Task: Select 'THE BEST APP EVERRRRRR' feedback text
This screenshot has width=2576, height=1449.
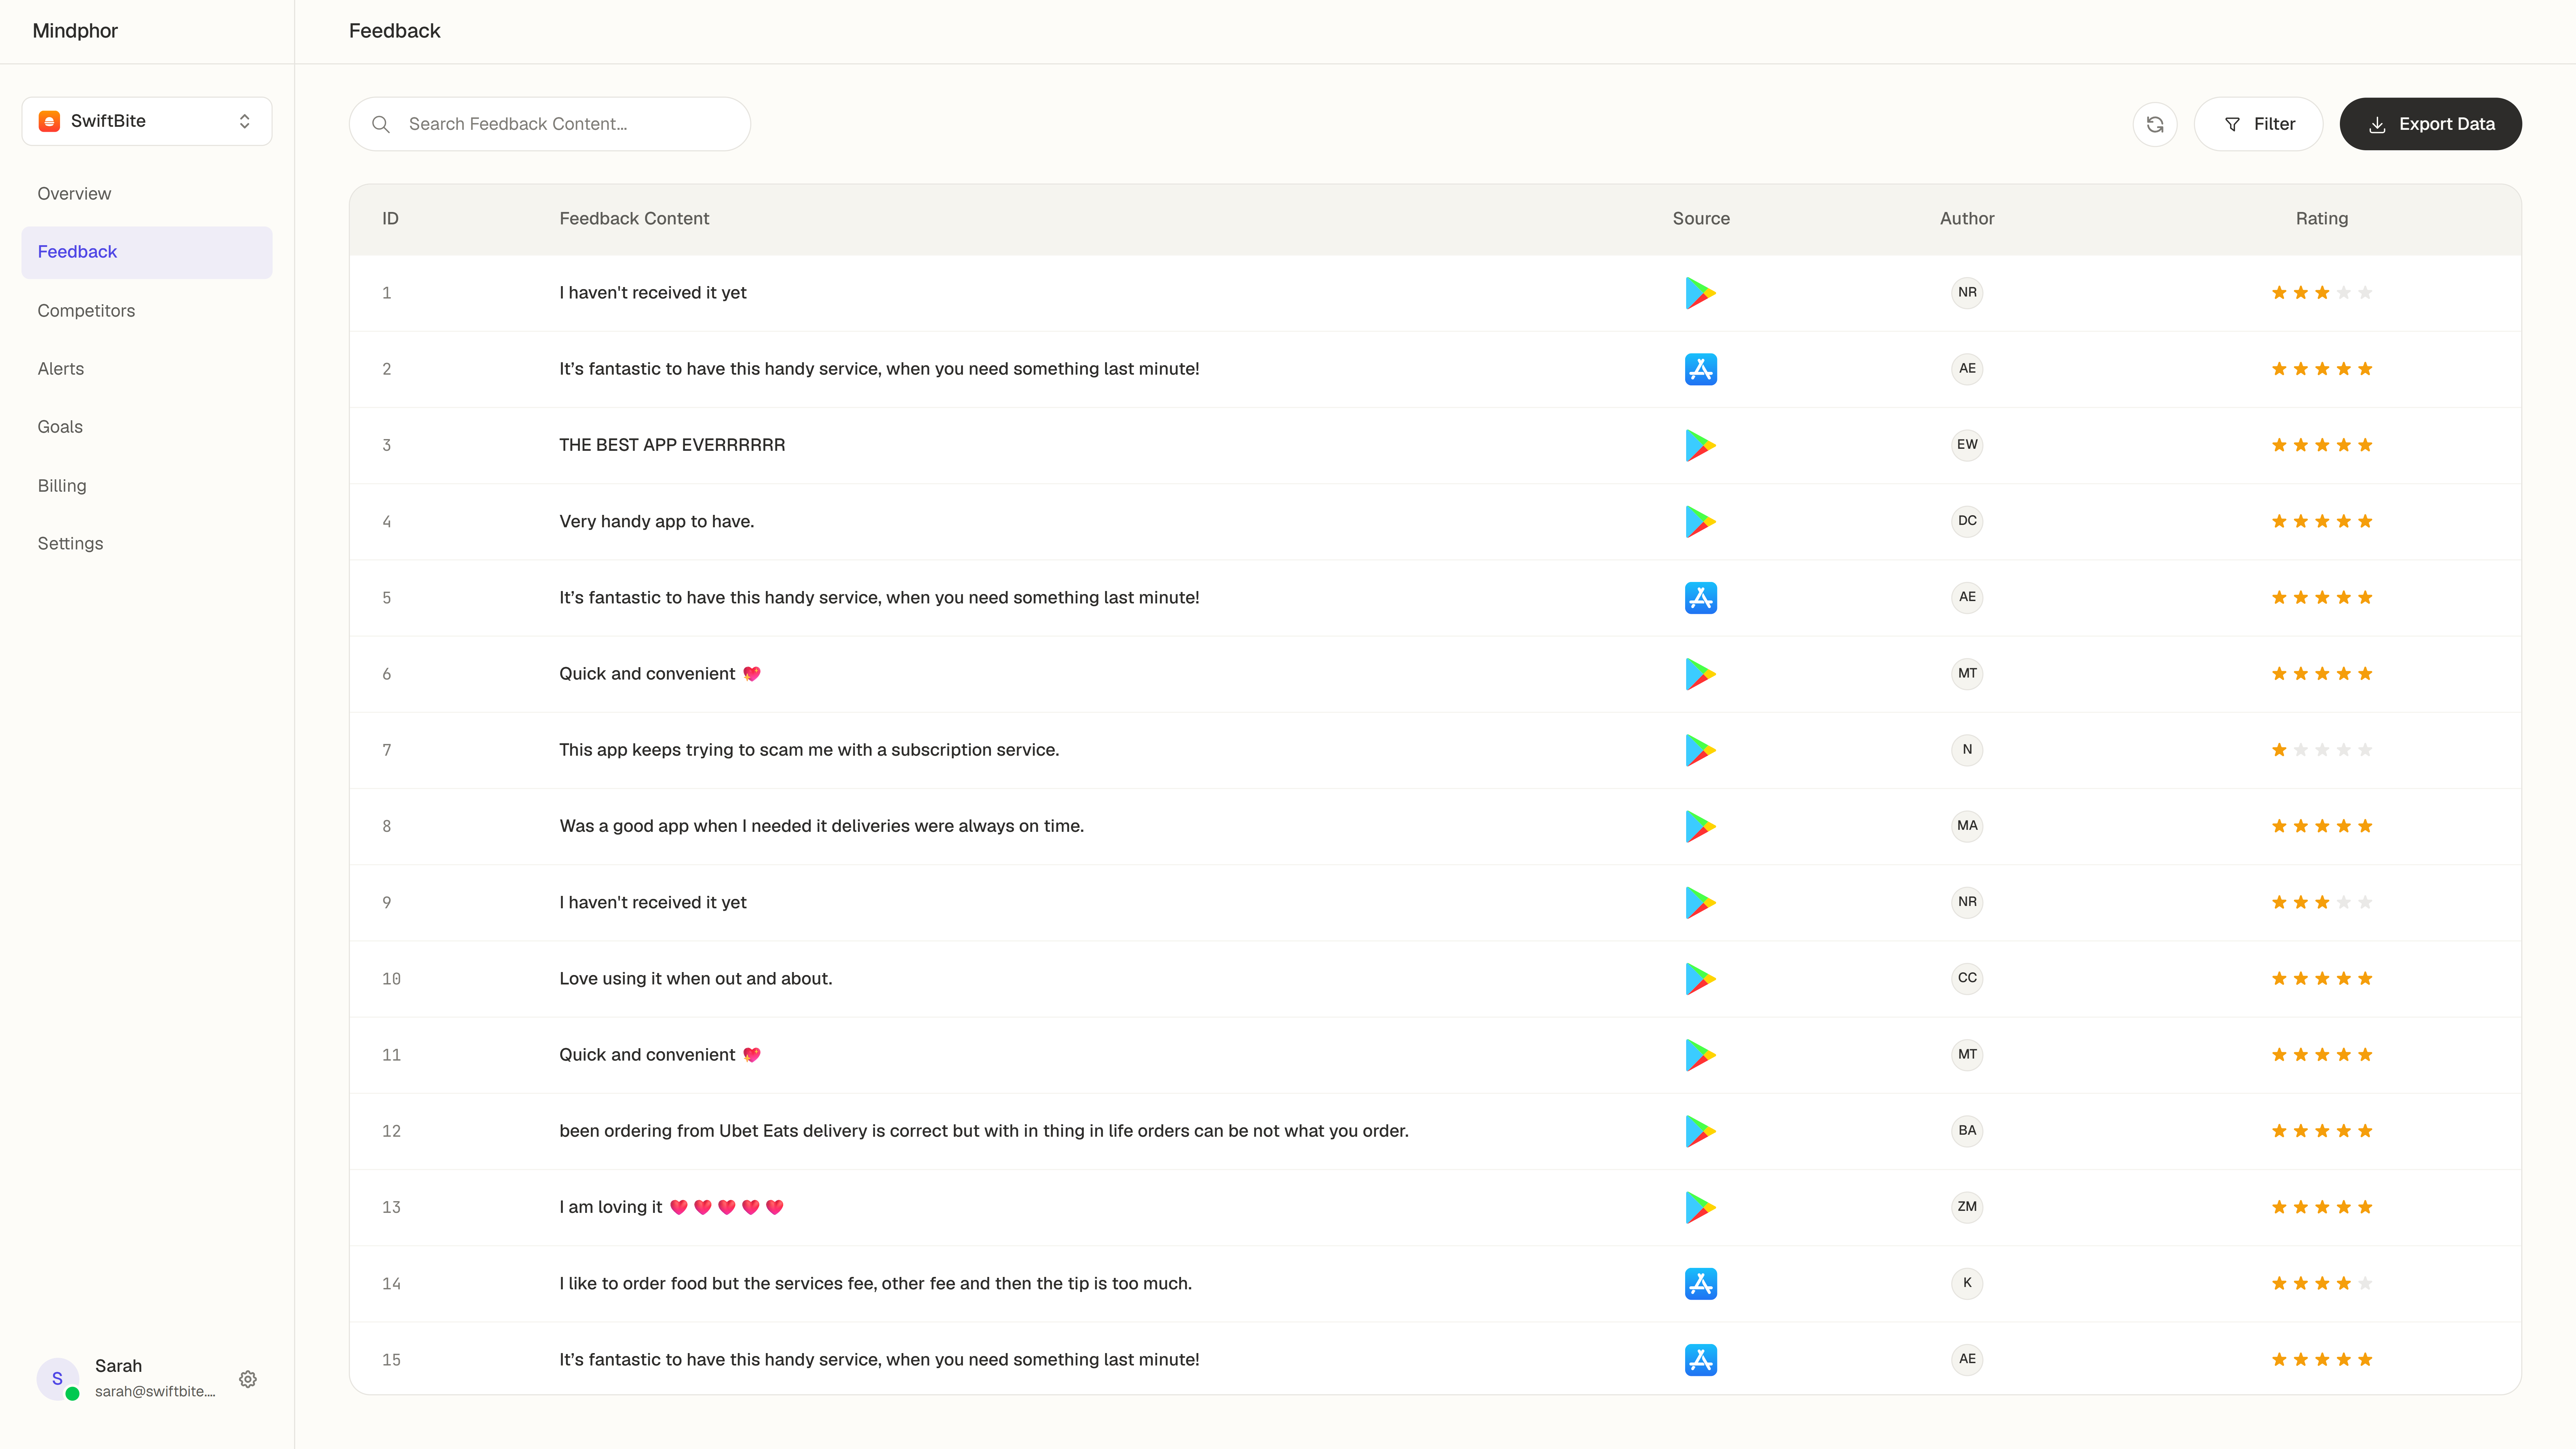Action: pos(672,445)
